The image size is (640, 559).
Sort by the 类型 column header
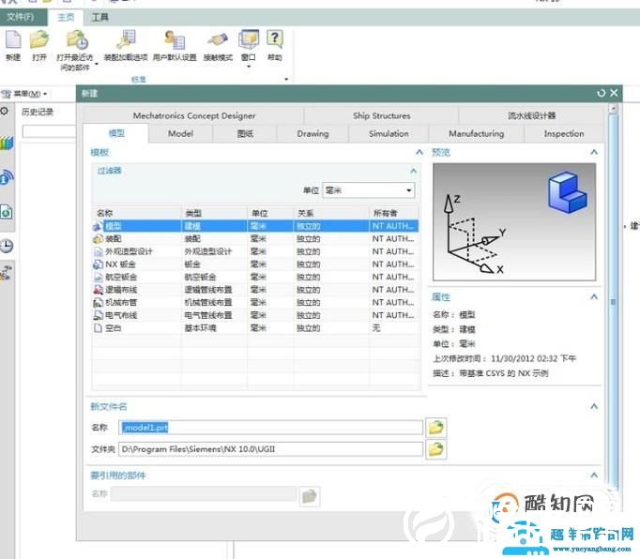214,213
